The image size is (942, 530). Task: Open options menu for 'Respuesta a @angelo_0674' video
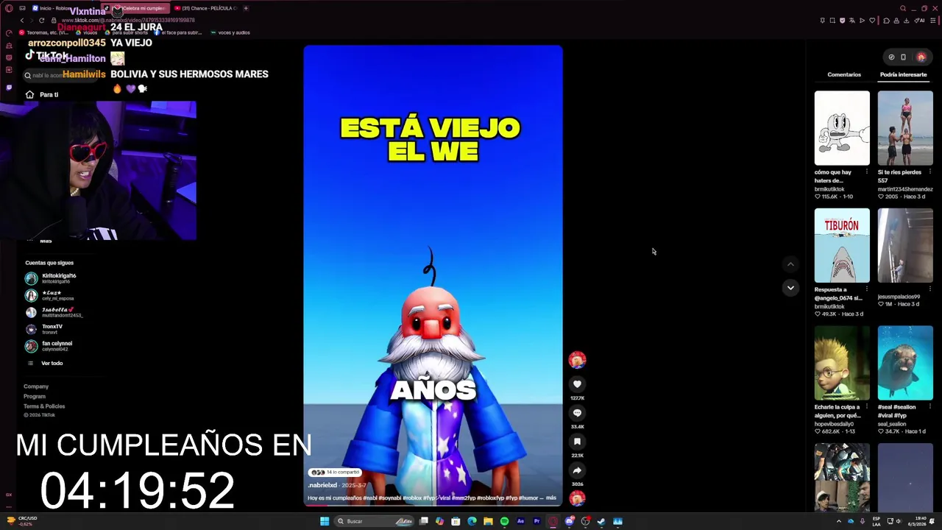point(866,289)
